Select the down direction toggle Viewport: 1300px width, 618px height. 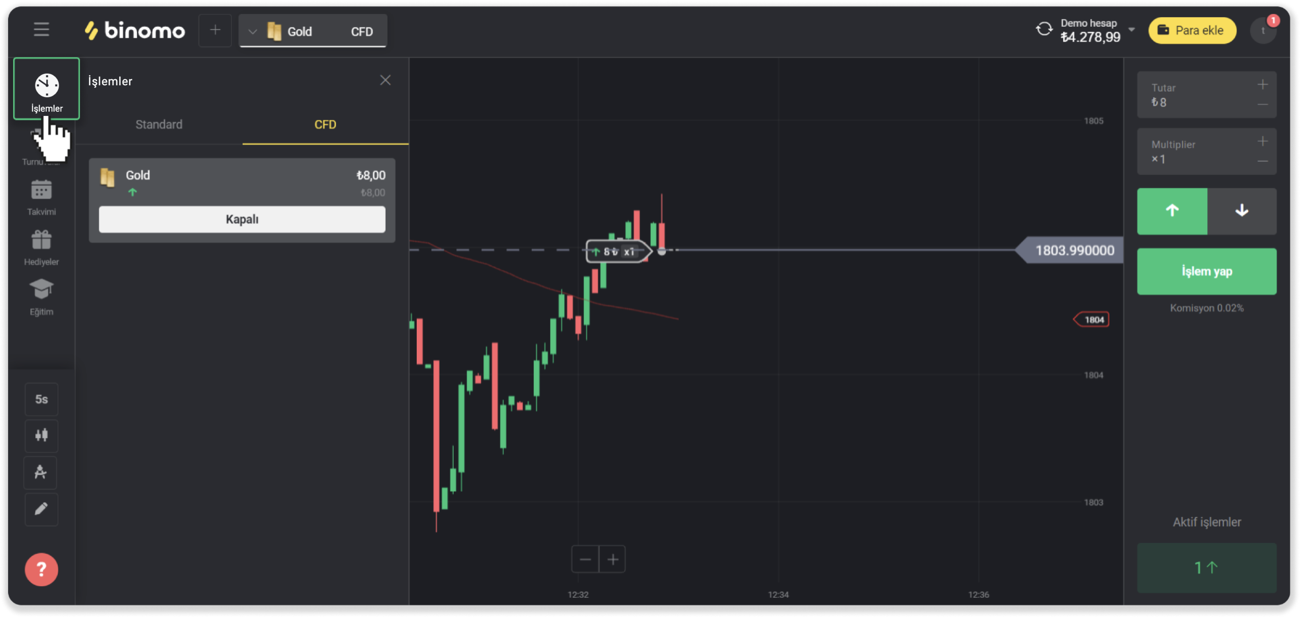1242,211
